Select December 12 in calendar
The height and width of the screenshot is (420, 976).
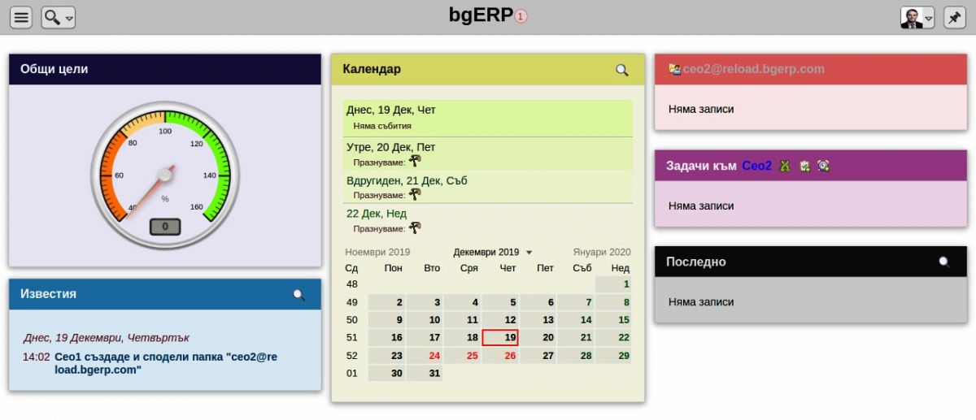click(500, 320)
